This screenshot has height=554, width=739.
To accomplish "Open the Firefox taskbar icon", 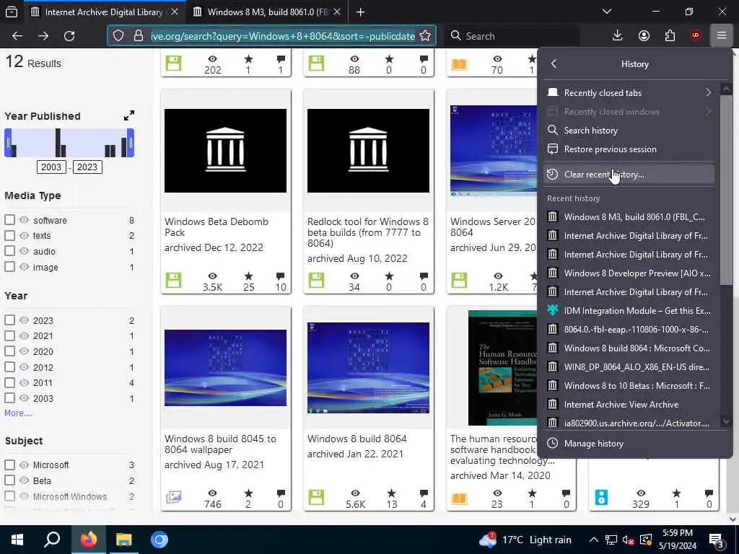I will [x=88, y=540].
